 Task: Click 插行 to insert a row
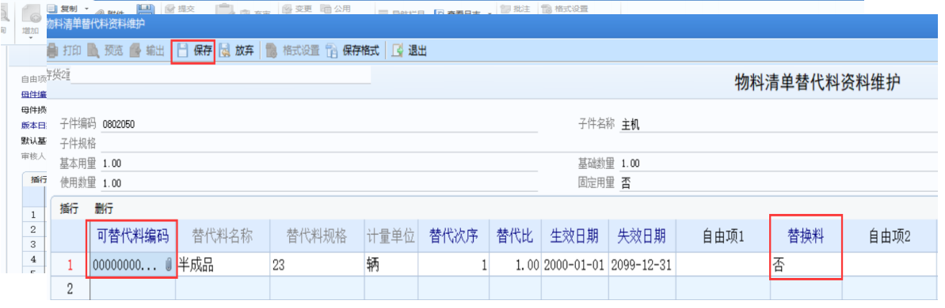coord(69,209)
